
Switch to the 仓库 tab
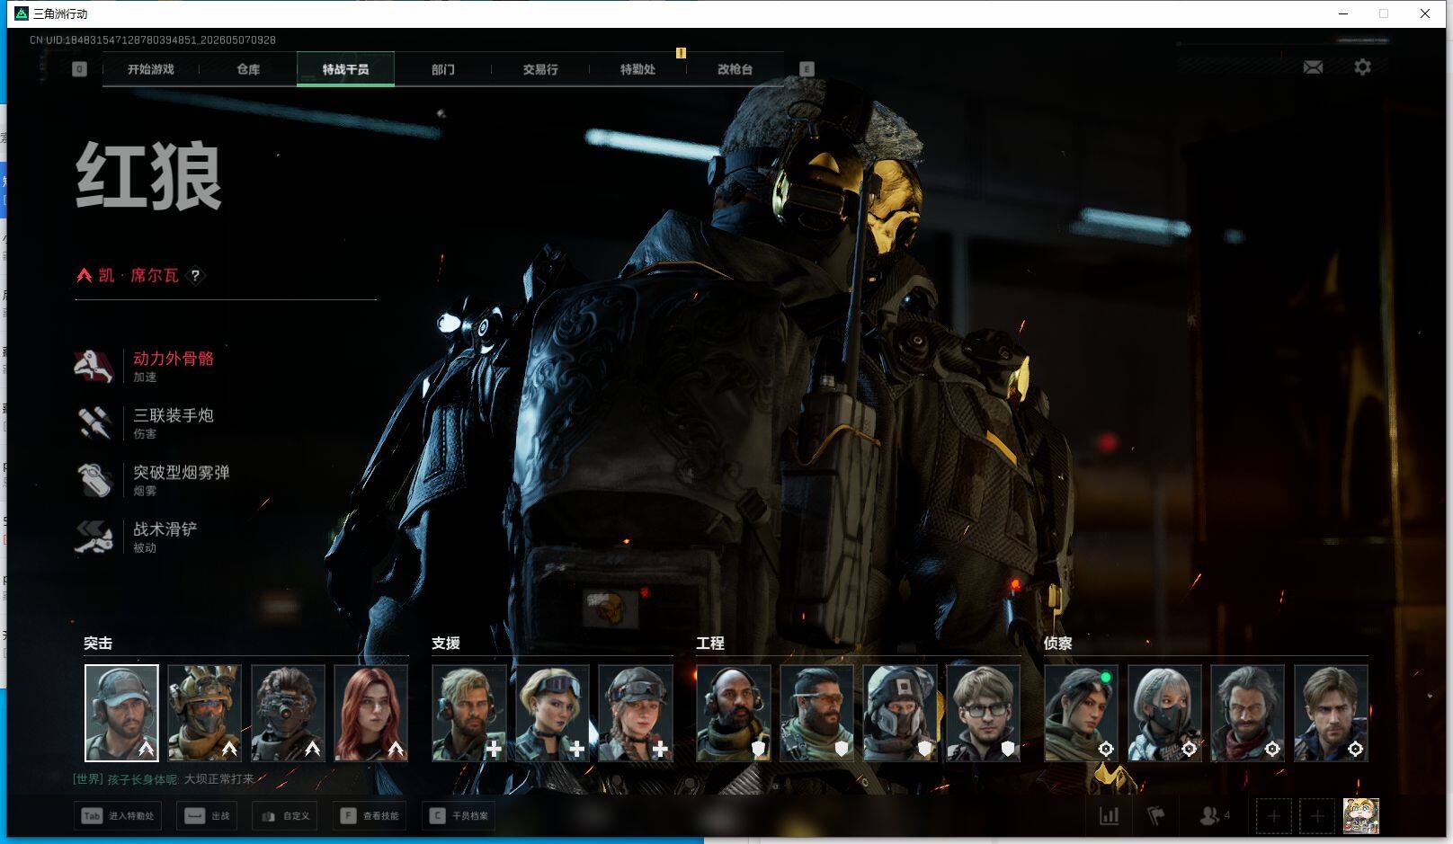pos(248,69)
